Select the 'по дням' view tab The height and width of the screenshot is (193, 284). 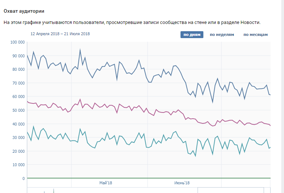(192, 34)
